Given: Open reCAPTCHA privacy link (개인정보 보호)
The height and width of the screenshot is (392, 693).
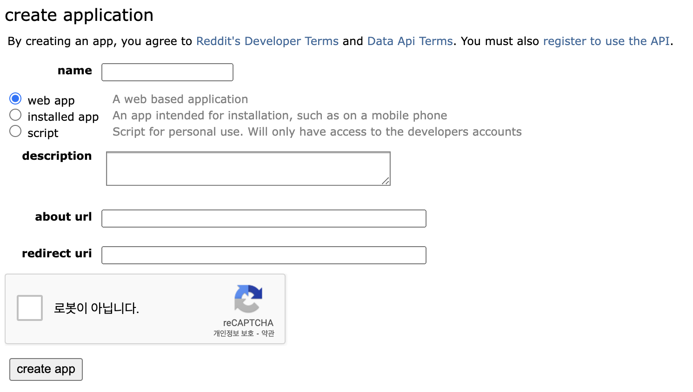Looking at the screenshot, I should click(233, 333).
